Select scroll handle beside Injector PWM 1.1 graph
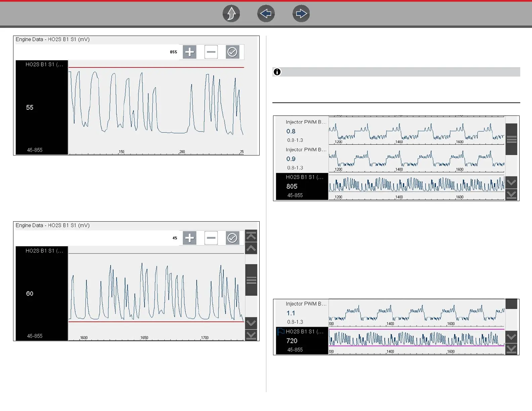Viewport: 532px width, 411px height. pyautogui.click(x=512, y=304)
